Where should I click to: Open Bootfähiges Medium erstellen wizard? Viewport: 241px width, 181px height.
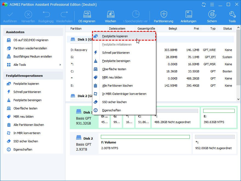click(33, 56)
